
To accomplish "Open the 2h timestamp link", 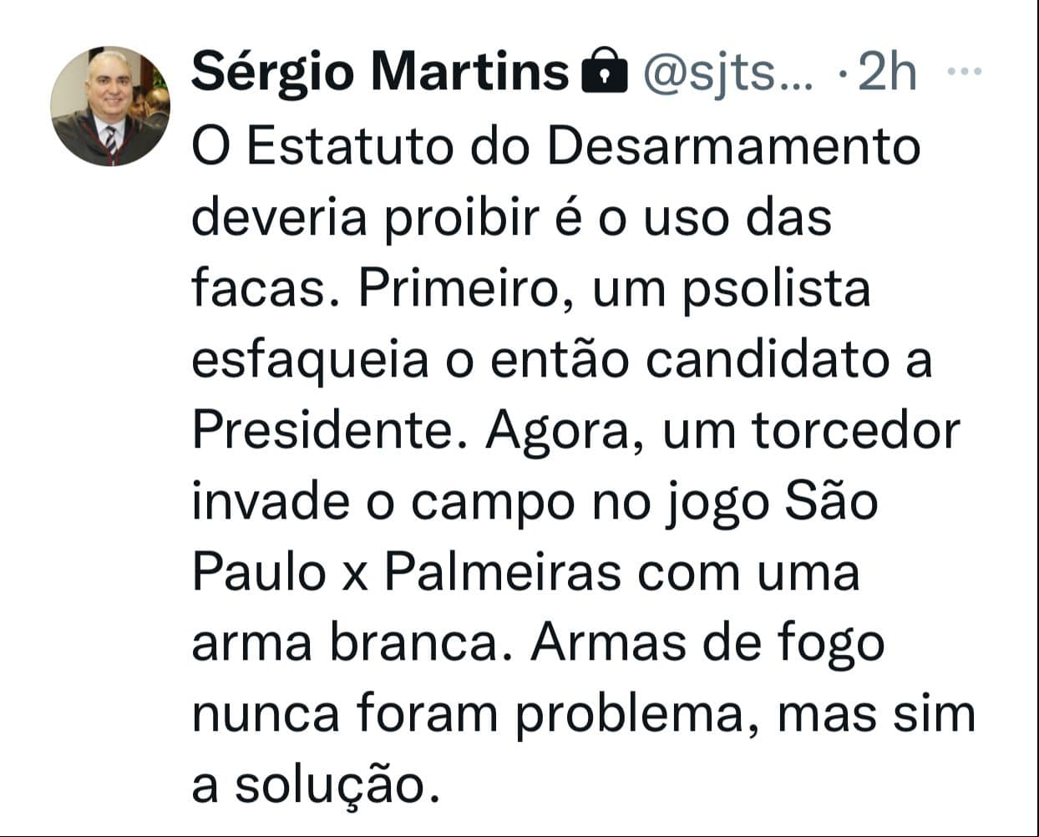I will 887,72.
